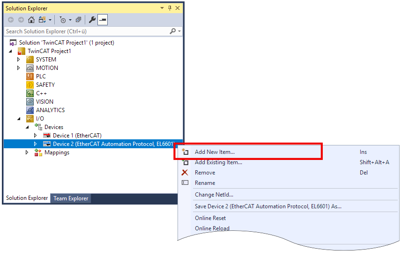Click Online Reset in the context menu
The height and width of the screenshot is (266, 401).
point(210,218)
